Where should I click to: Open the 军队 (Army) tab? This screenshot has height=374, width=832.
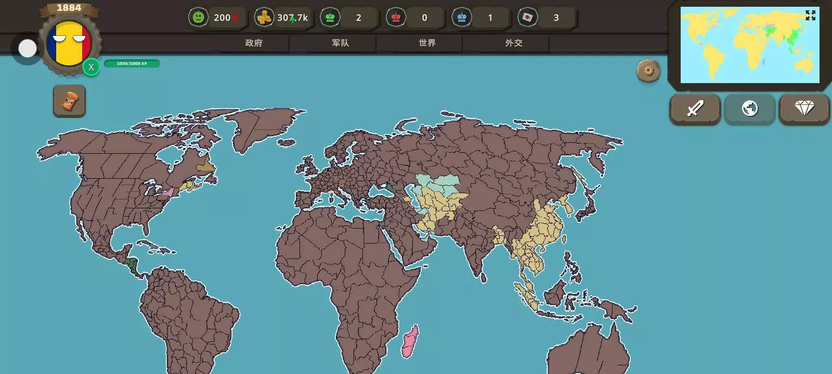[340, 43]
